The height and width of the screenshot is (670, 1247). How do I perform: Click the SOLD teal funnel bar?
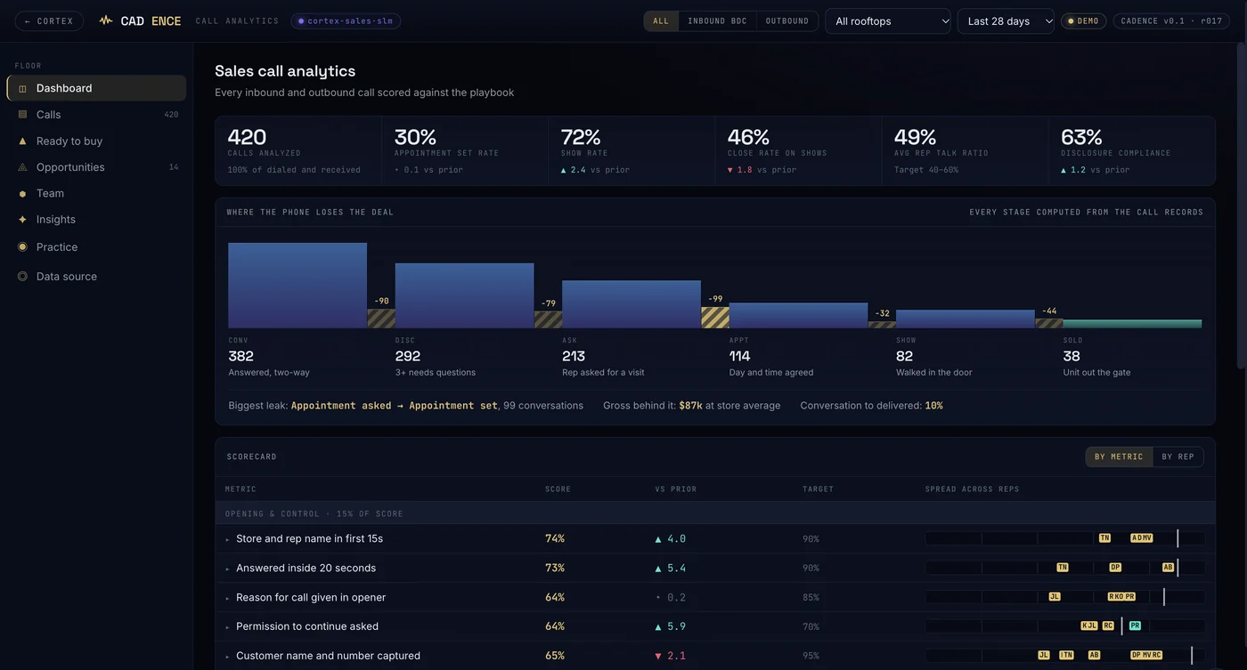point(1132,324)
